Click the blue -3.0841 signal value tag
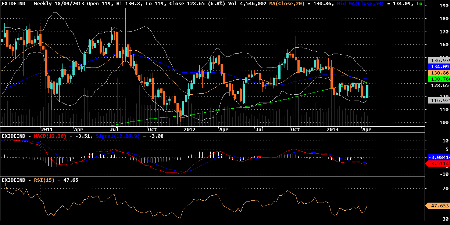 point(439,157)
